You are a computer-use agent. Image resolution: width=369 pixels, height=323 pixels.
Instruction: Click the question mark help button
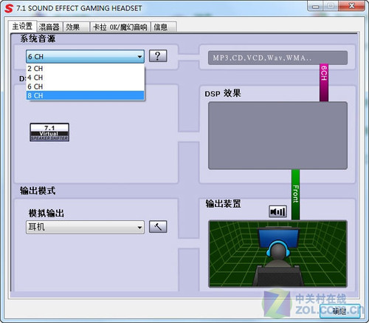158,56
